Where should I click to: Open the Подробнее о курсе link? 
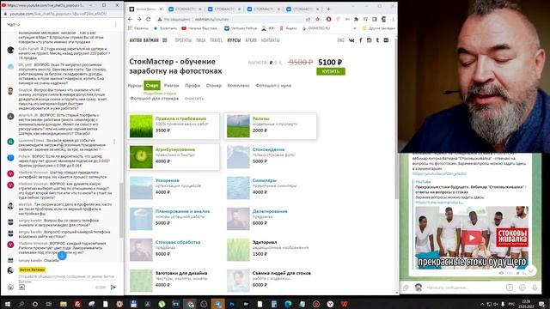(160, 94)
